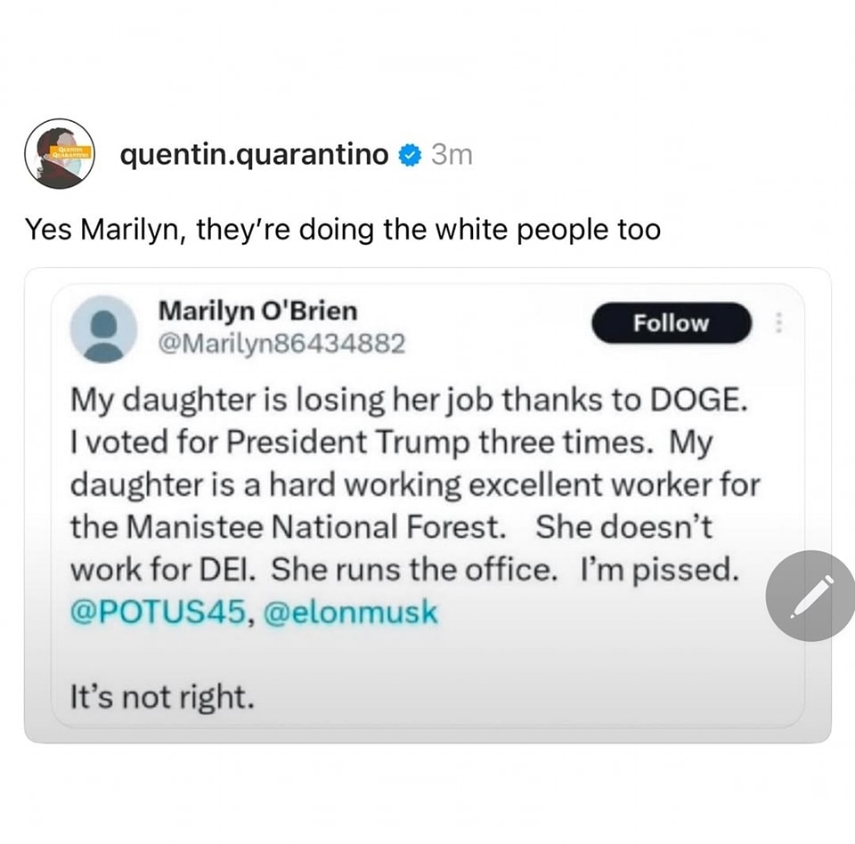Click the @Marilyn86434882 handle
The width and height of the screenshot is (855, 844).
281,343
